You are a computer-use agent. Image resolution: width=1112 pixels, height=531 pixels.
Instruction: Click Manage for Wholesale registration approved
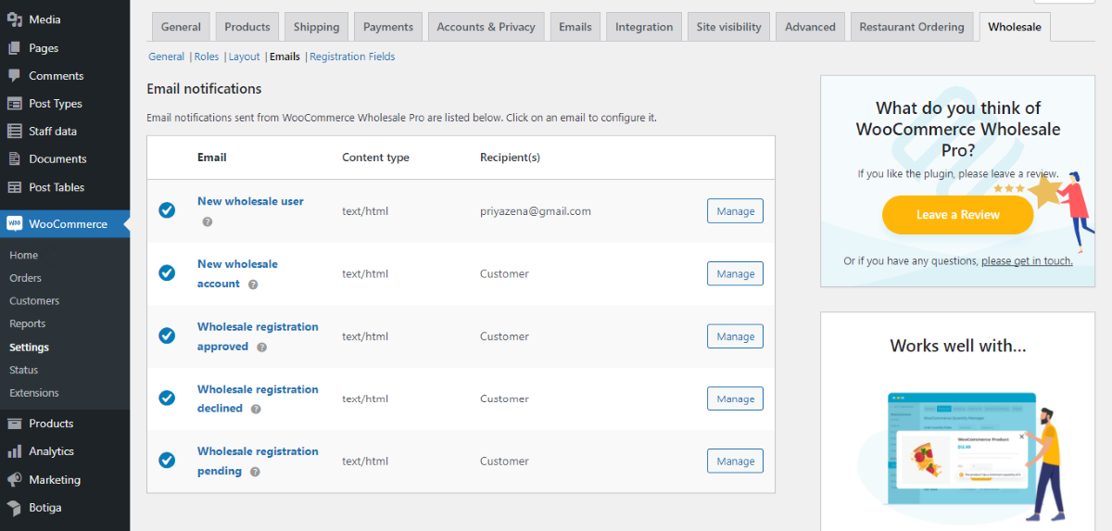pos(735,336)
